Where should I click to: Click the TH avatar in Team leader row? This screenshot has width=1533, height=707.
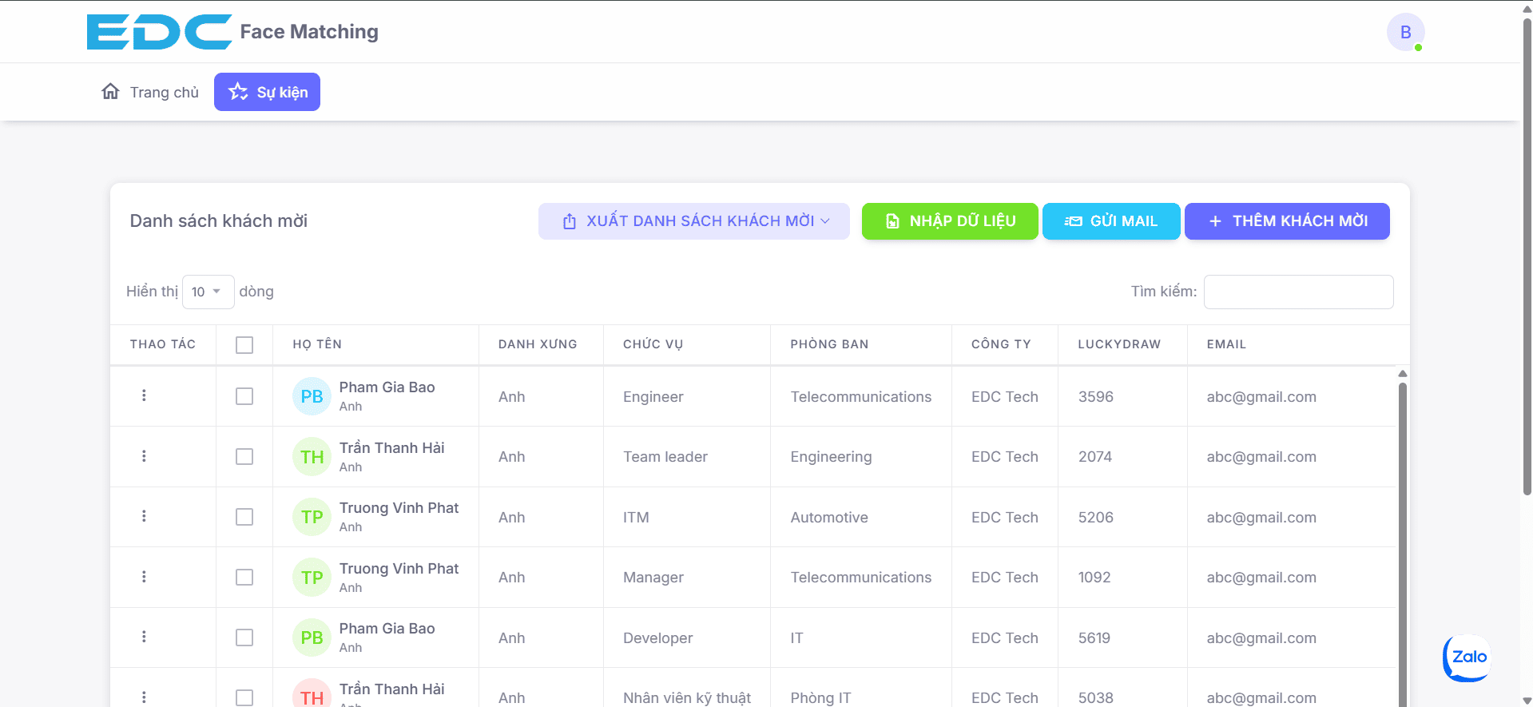pos(312,457)
